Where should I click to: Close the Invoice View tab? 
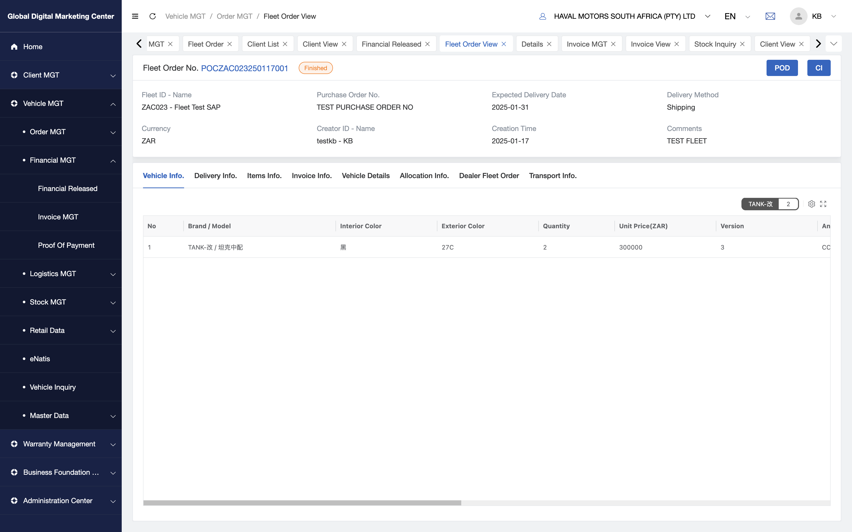tap(677, 44)
